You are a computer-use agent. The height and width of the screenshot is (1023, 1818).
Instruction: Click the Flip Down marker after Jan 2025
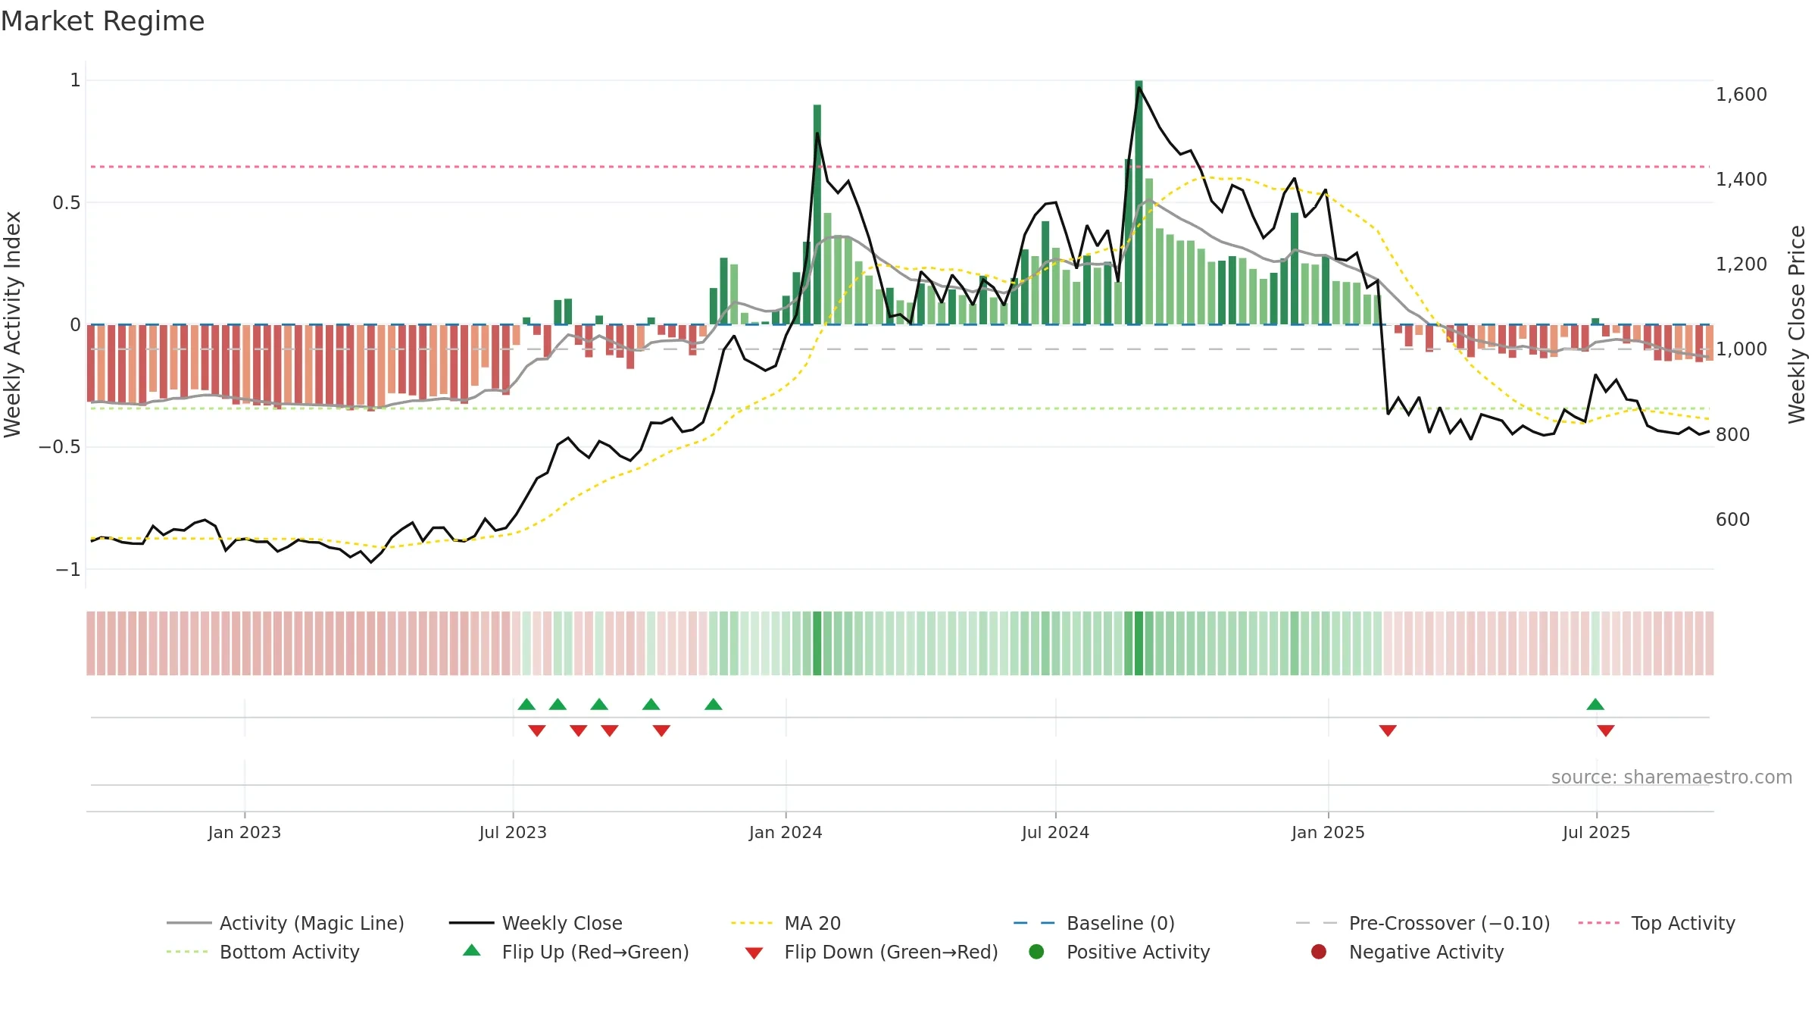click(x=1388, y=730)
